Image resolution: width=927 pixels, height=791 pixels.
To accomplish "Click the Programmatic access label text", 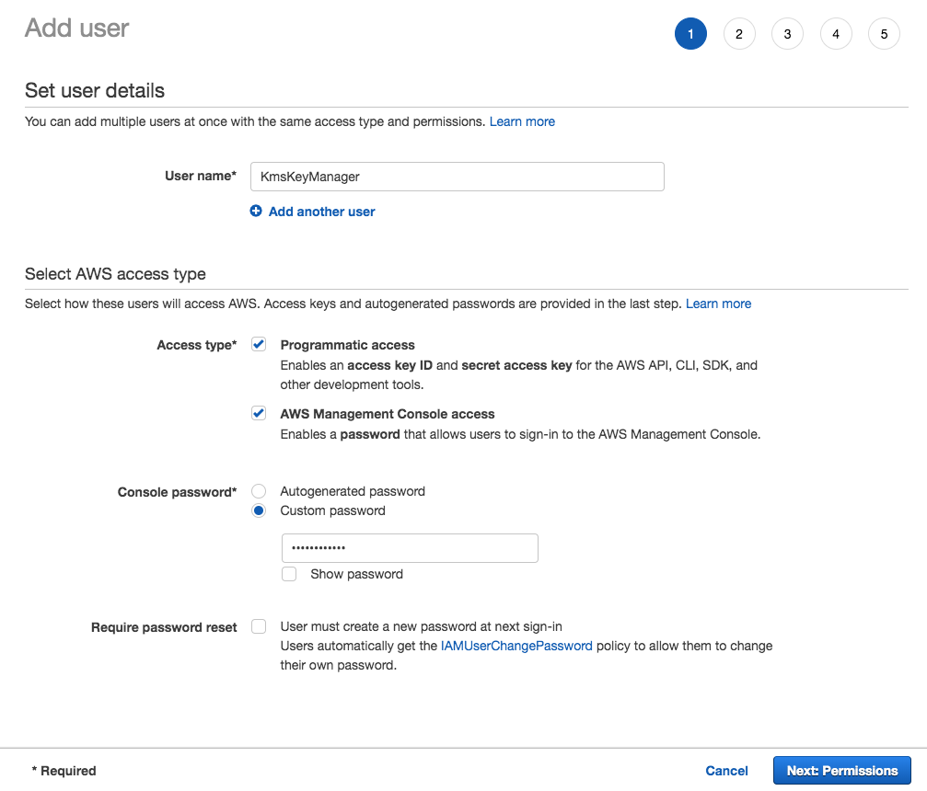I will point(348,345).
